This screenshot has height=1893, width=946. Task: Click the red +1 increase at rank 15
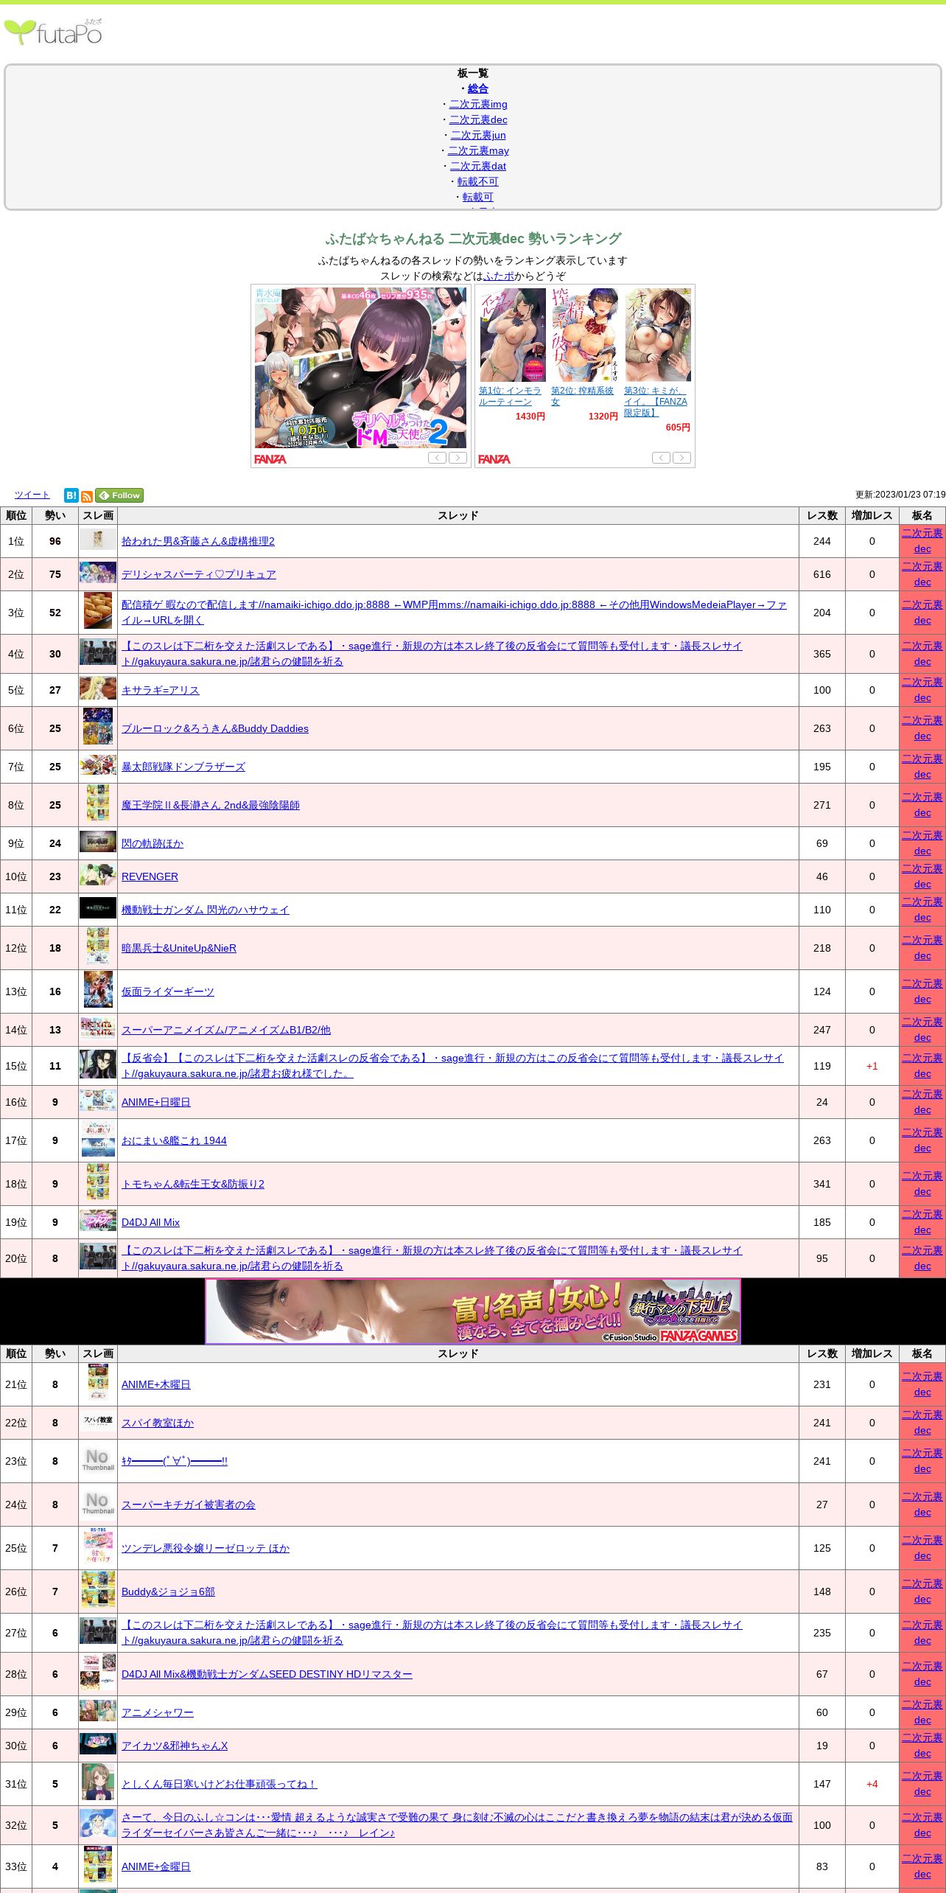click(x=872, y=1066)
